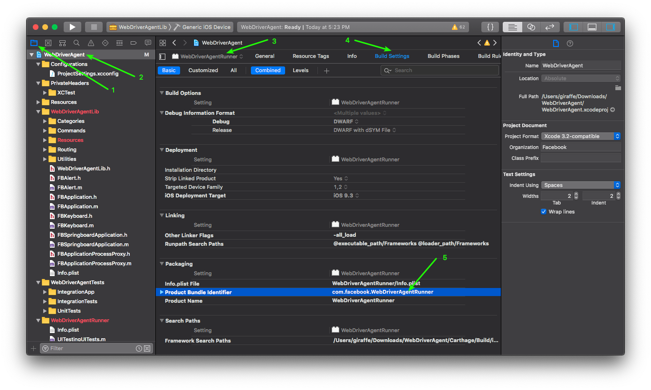Select the Levels view option
Viewport: 651px width, 390px height.
coord(300,70)
